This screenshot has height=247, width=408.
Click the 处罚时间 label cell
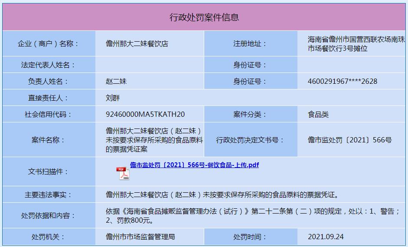tap(250, 237)
